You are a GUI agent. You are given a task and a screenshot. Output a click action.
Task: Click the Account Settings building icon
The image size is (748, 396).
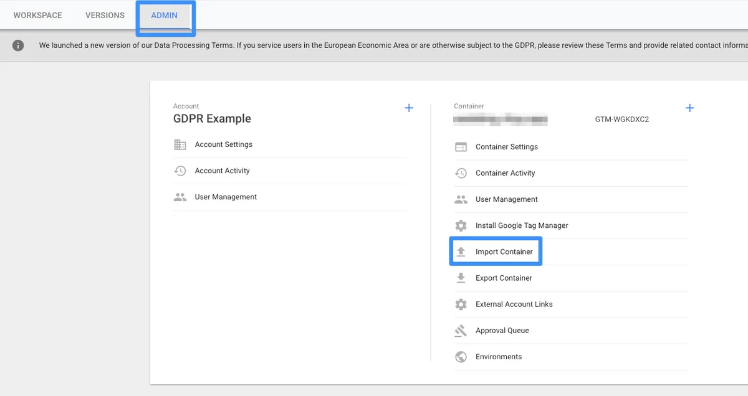click(180, 144)
